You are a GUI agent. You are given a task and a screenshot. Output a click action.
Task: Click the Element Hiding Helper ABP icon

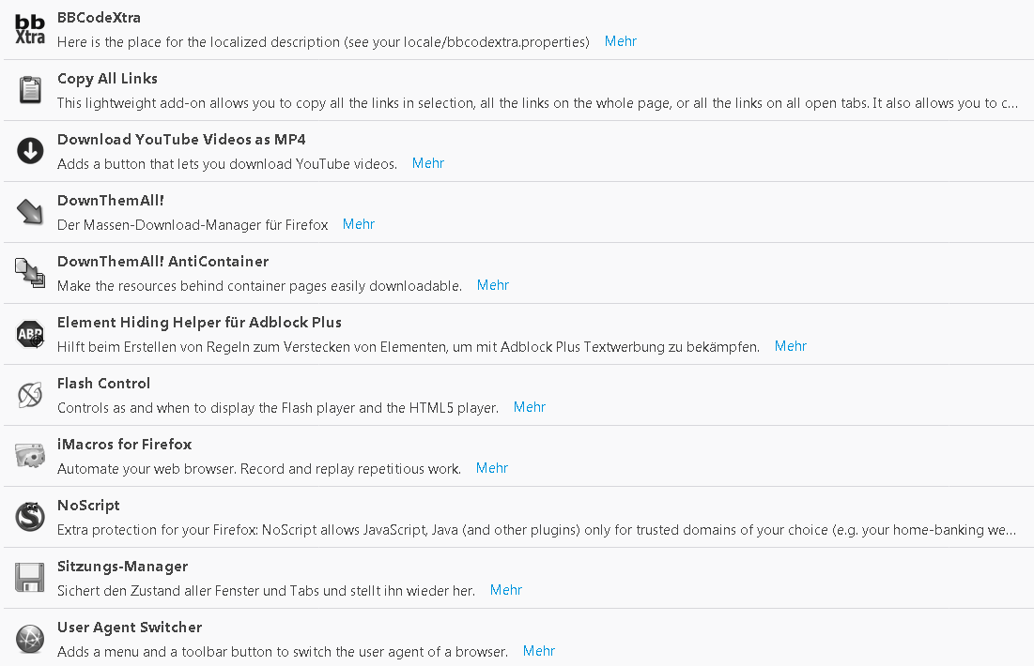pos(30,334)
